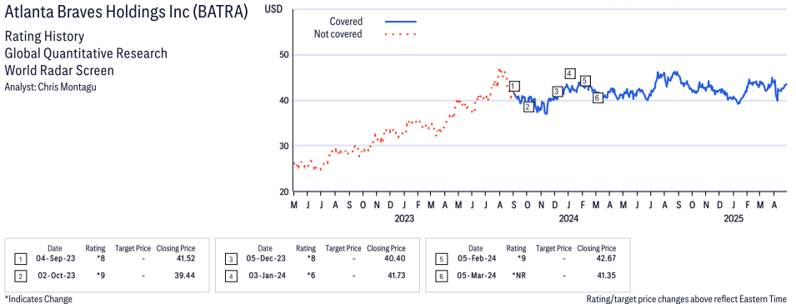The height and width of the screenshot is (304, 796).
Task: Click the boxed 5 icon beside 05-Feb-24
Action: pos(440,259)
